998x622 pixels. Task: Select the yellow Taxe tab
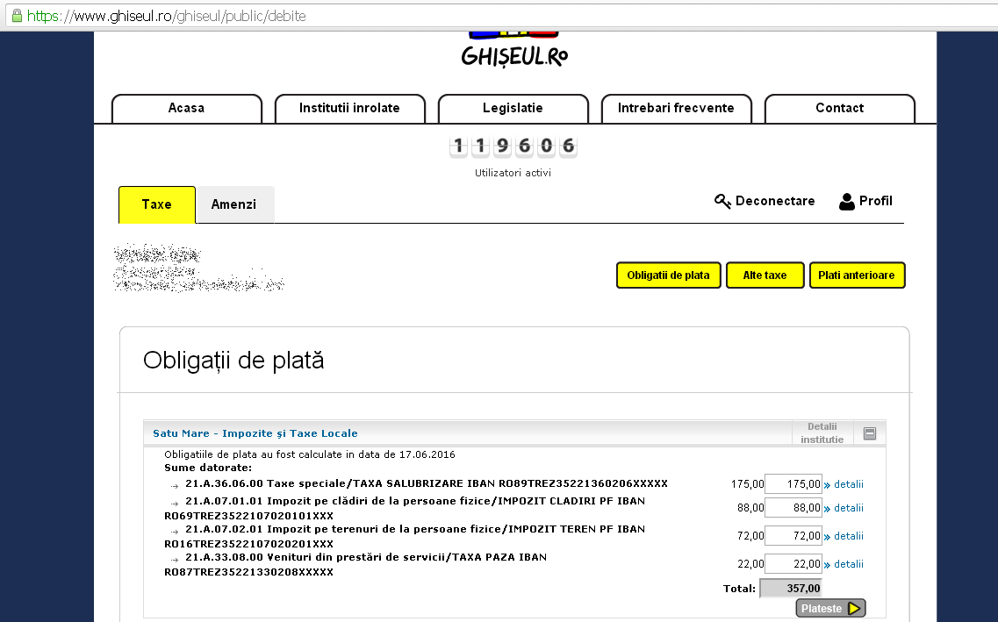pos(156,204)
